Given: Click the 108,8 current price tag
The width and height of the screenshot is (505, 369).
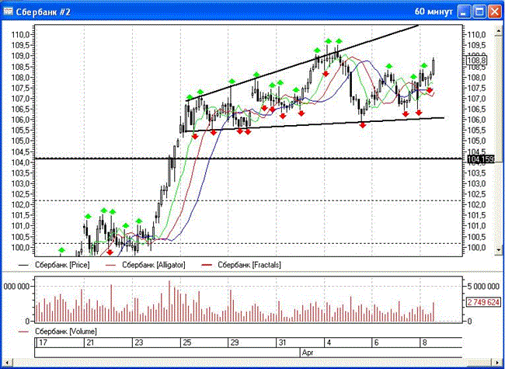Looking at the screenshot, I should point(477,61).
